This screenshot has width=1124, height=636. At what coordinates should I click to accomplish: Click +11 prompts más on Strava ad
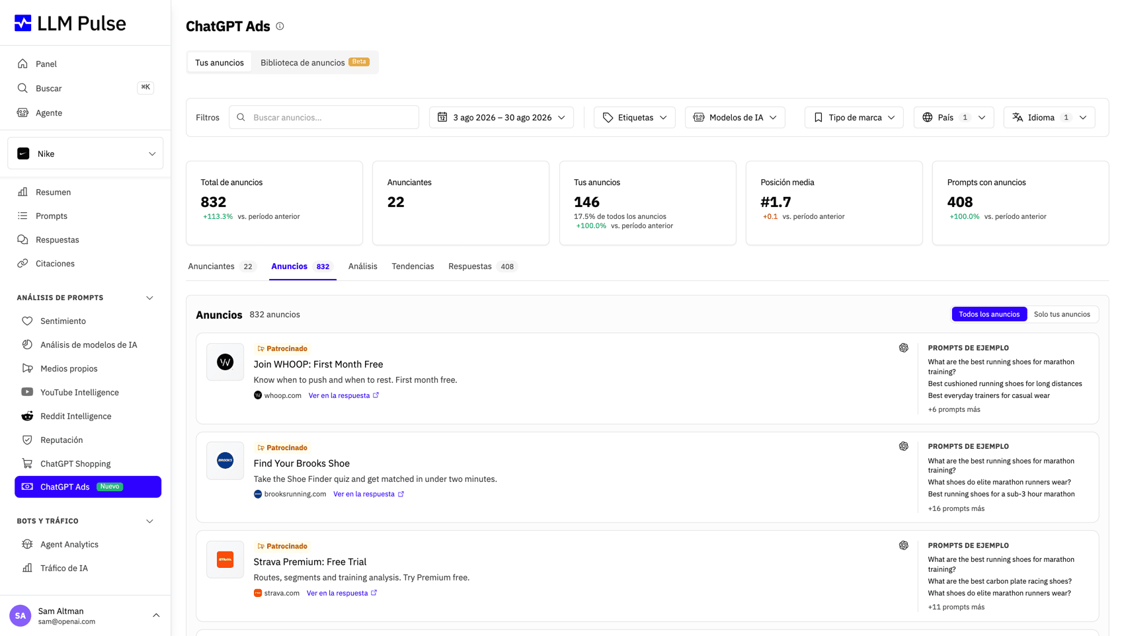tap(956, 607)
